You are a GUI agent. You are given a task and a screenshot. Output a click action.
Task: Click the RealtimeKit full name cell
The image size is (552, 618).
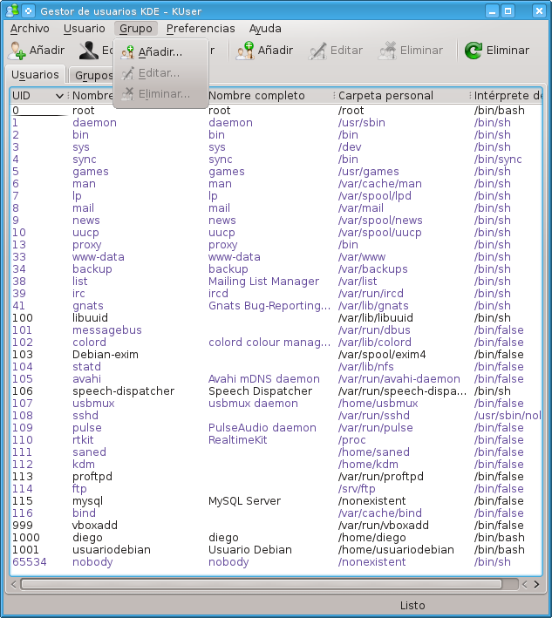coord(238,440)
